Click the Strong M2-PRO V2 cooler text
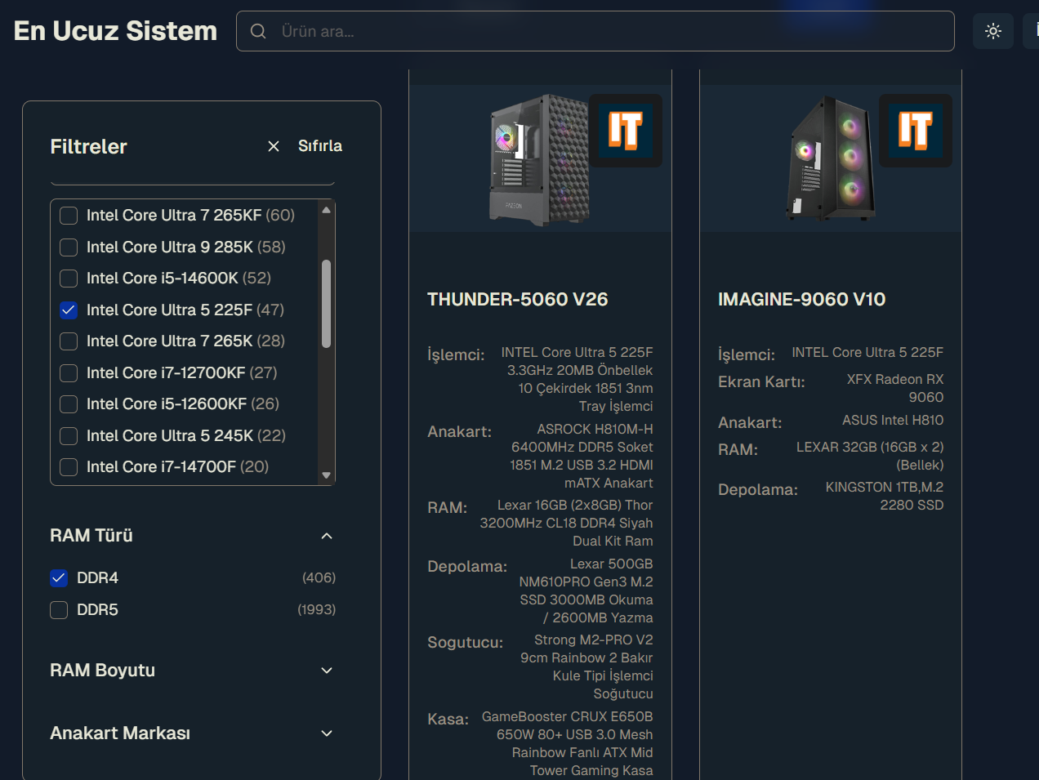 (586, 667)
